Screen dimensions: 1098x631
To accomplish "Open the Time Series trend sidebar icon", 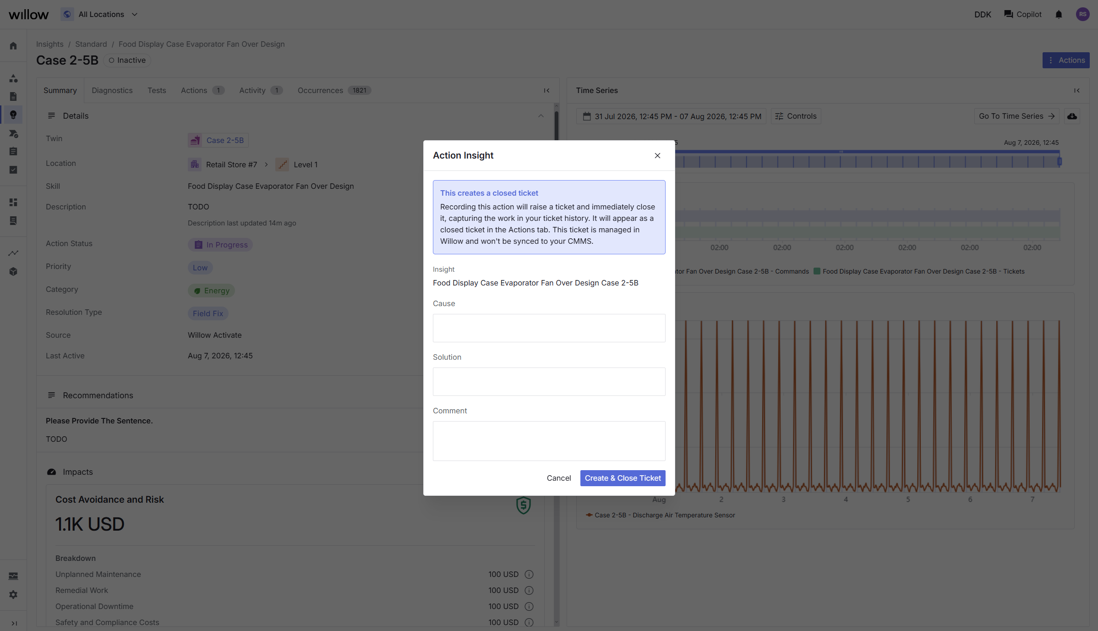I will point(13,253).
